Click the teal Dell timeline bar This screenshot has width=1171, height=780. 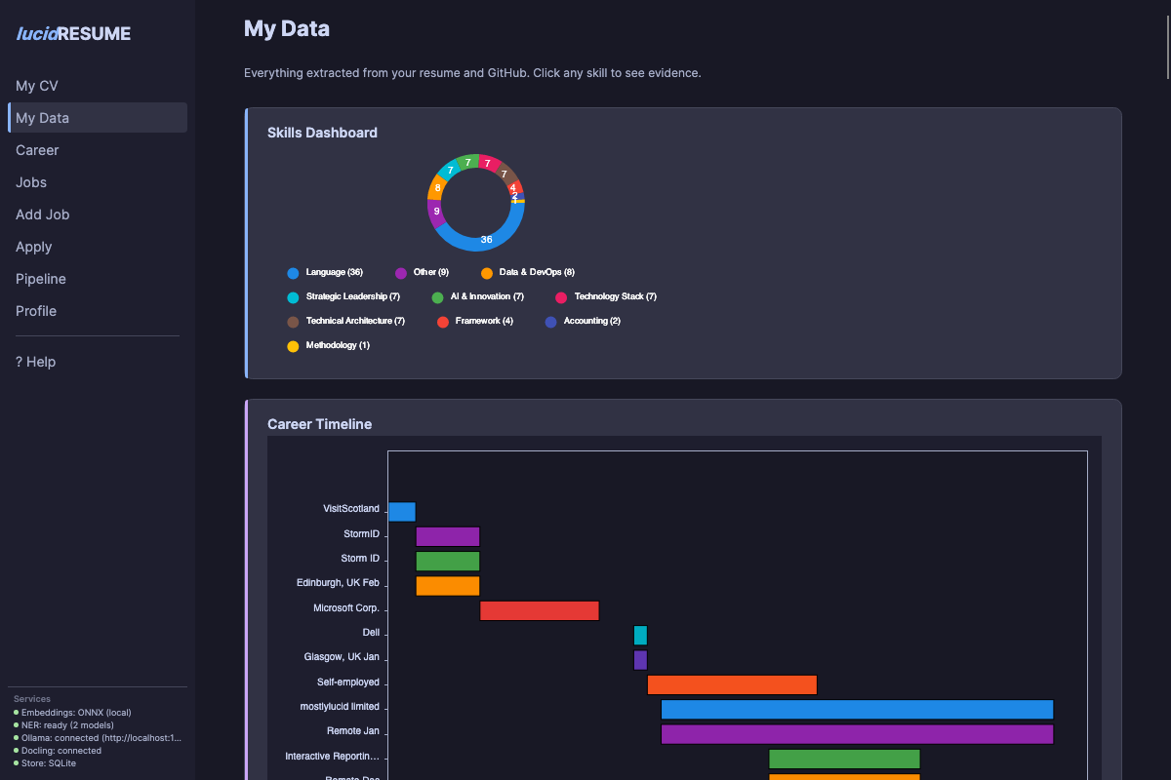[640, 636]
